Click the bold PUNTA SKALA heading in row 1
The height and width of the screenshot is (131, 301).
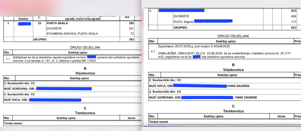click(57, 23)
